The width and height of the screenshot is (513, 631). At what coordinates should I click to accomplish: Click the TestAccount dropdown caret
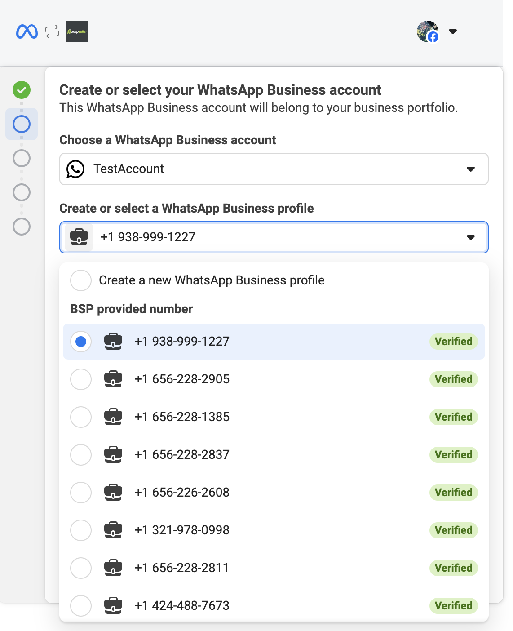(x=471, y=169)
